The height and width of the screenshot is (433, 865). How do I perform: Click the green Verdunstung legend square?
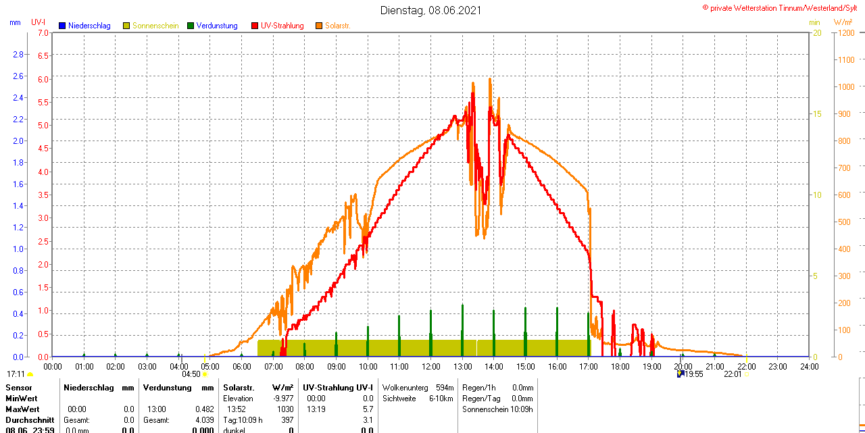[191, 26]
